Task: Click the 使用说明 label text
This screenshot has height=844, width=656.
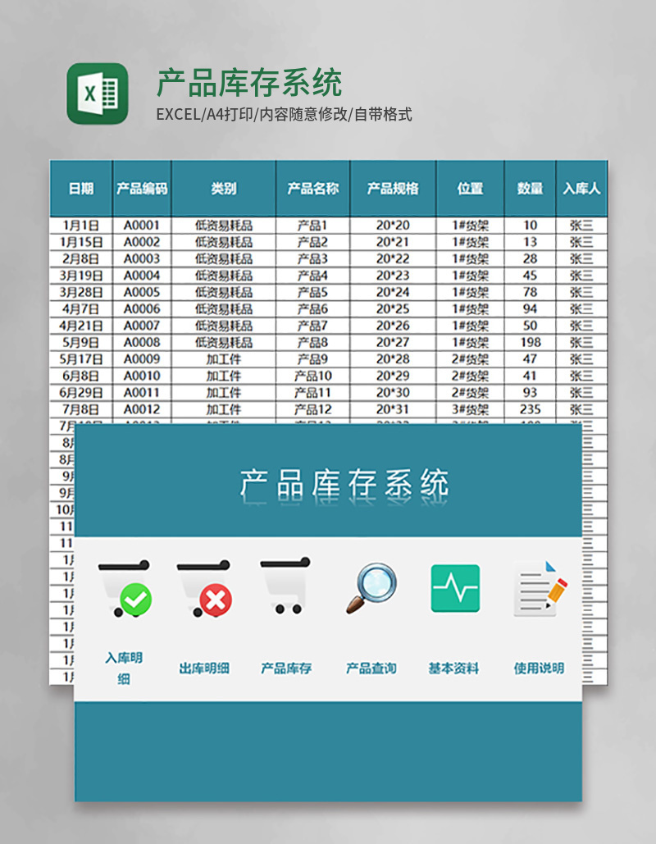Action: coord(539,668)
